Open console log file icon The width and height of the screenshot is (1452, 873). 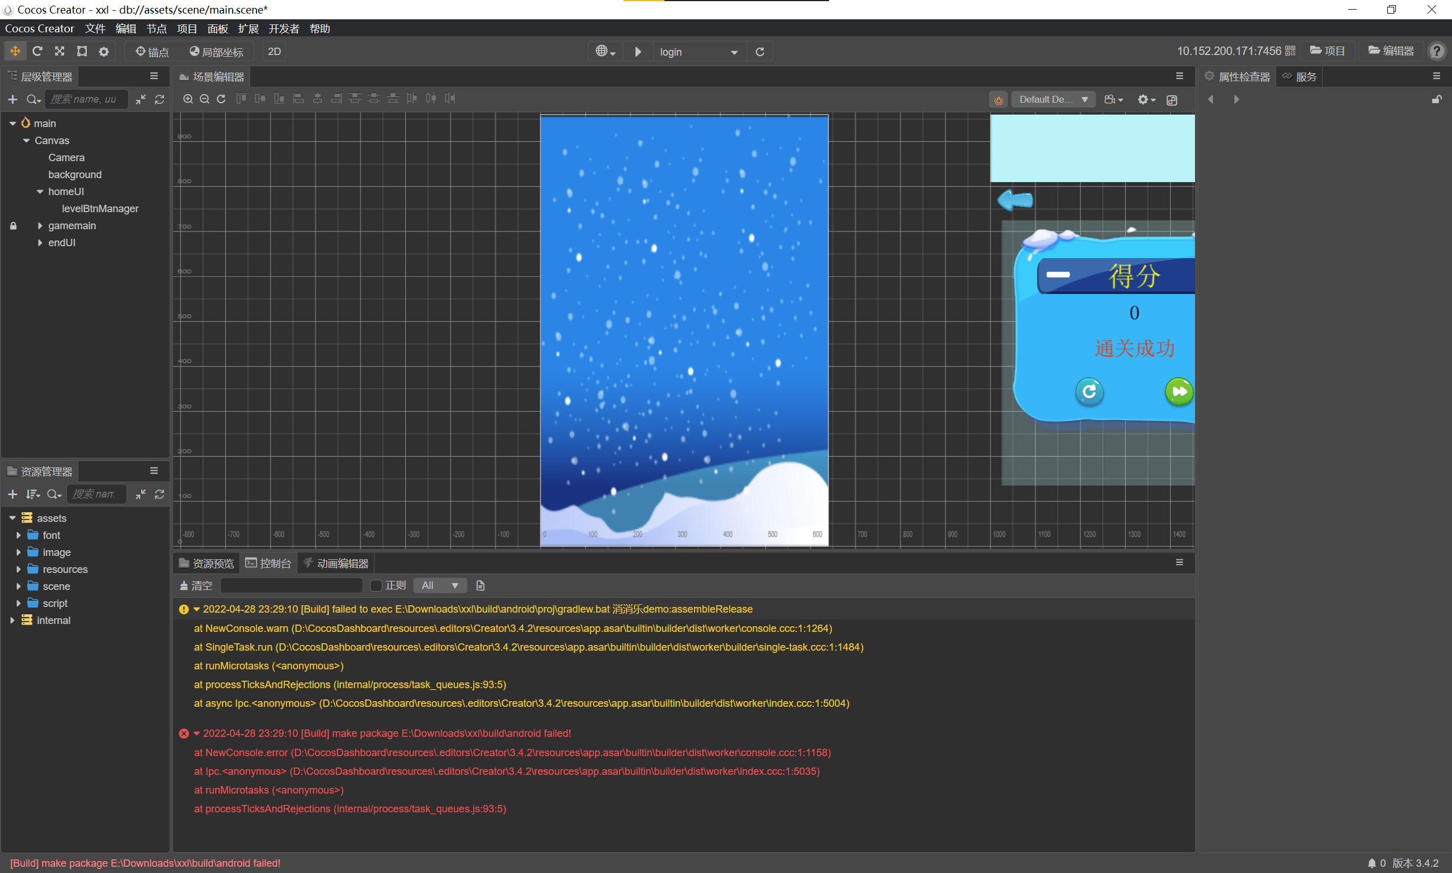pyautogui.click(x=480, y=585)
